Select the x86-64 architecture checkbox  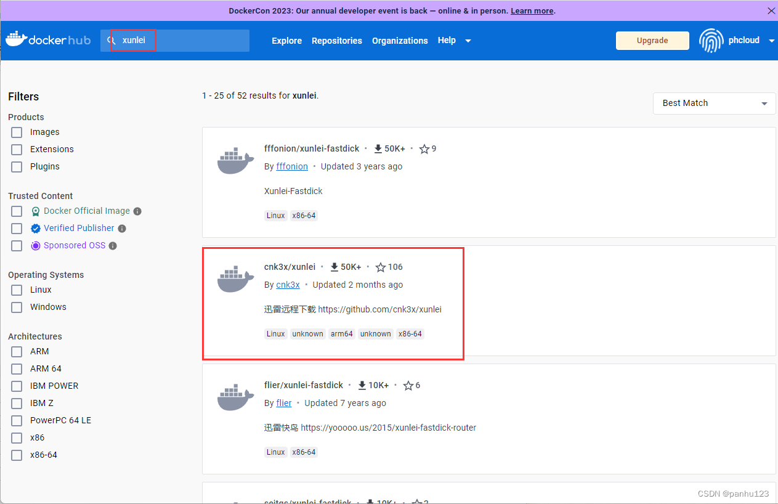click(x=17, y=455)
